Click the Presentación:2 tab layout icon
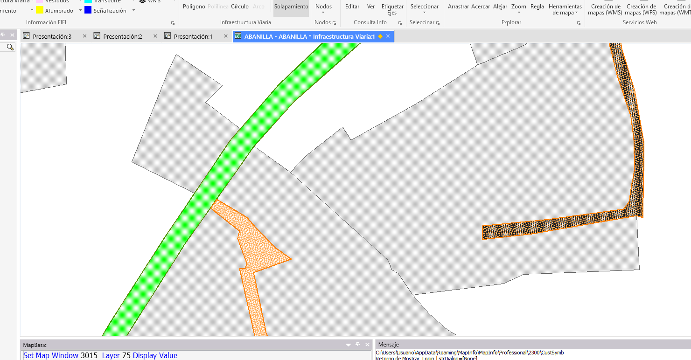691x360 pixels. 97,36
